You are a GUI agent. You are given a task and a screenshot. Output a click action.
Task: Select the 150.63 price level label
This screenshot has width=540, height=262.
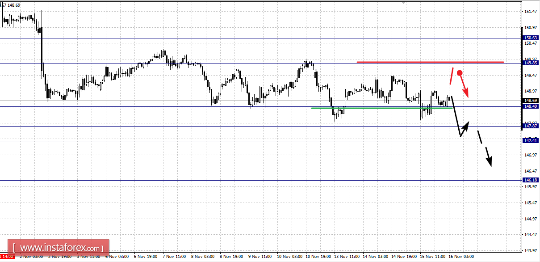click(531, 38)
